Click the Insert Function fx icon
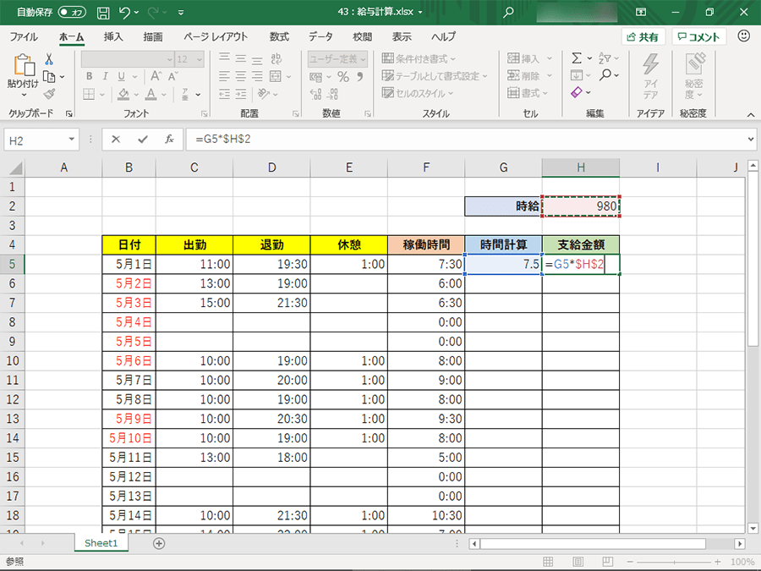The image size is (761, 571). tap(169, 140)
